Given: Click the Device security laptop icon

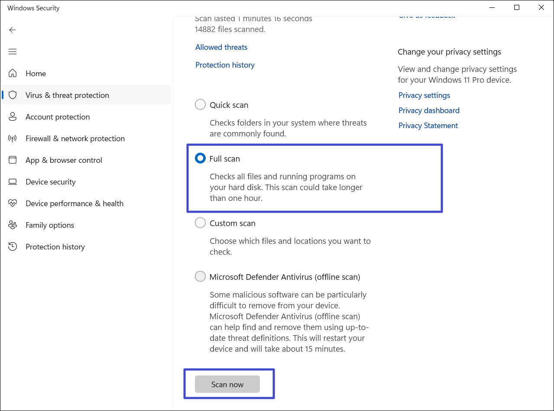Looking at the screenshot, I should click(x=13, y=181).
